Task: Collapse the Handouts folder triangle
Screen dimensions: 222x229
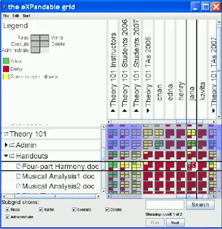Action: (6, 156)
